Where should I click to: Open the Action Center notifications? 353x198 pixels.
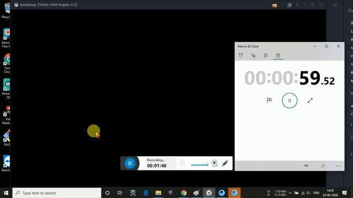tap(344, 193)
